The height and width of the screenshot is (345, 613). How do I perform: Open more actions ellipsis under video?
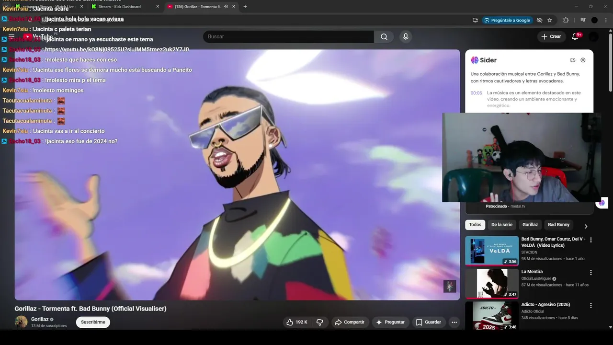click(x=454, y=322)
